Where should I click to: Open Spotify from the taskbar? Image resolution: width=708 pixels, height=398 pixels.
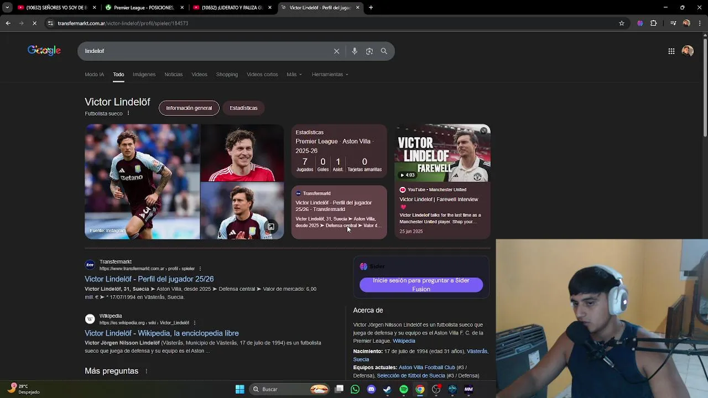point(404,389)
